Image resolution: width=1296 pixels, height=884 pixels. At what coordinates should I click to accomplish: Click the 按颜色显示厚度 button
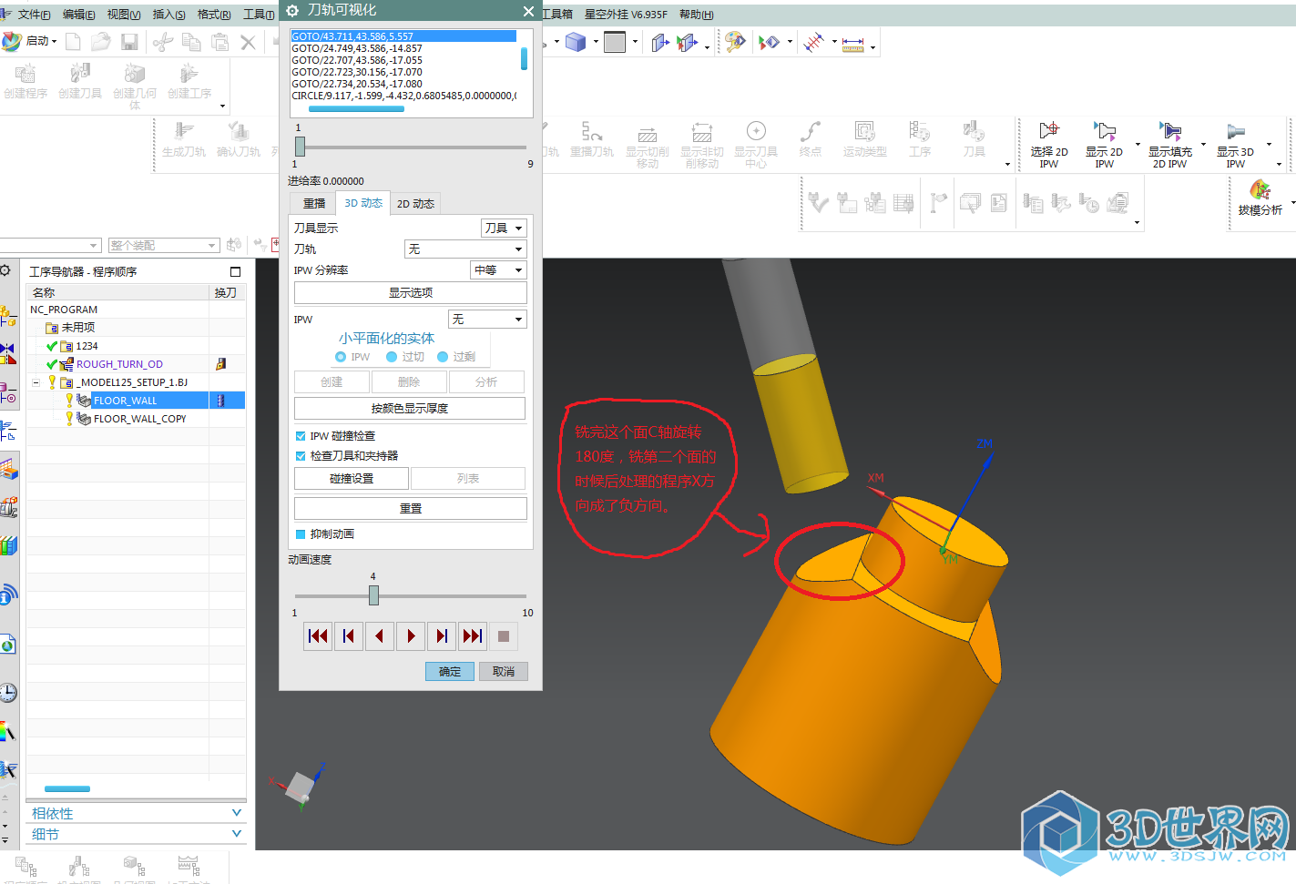click(411, 409)
